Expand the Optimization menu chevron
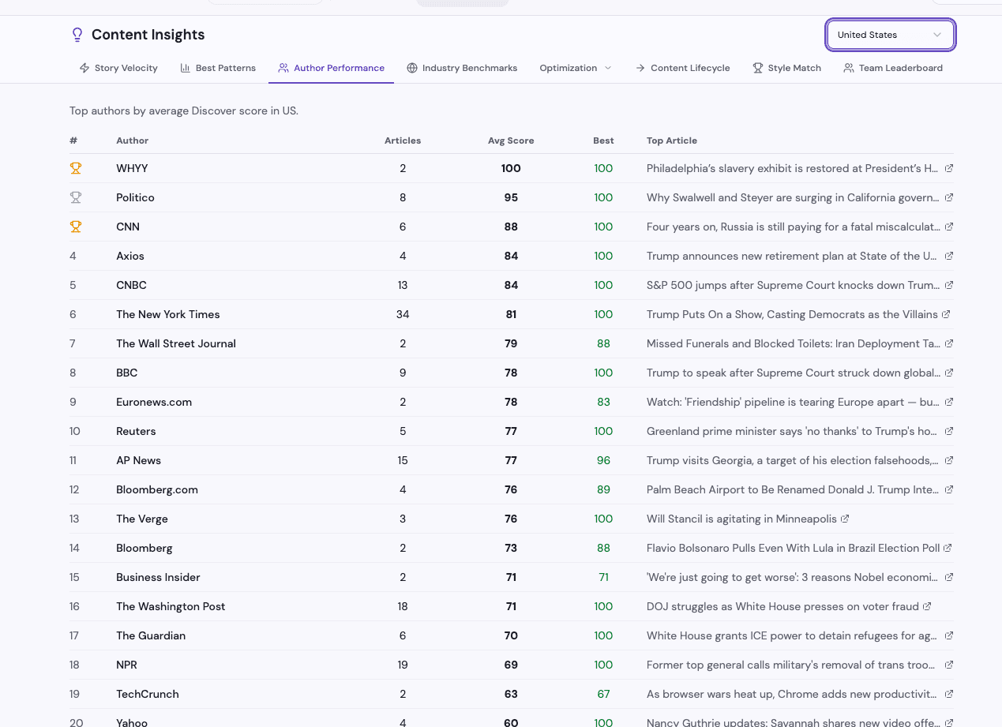 pos(606,68)
